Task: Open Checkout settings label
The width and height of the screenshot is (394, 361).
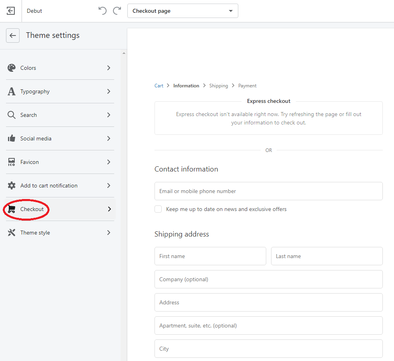Action: click(x=32, y=209)
